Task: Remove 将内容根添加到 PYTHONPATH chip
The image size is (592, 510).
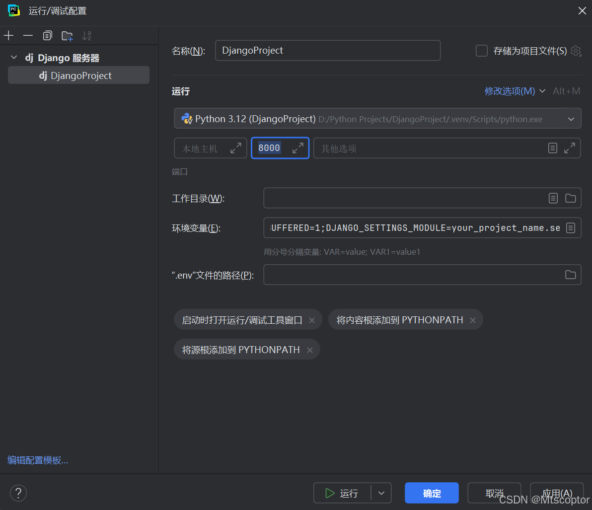Action: pos(473,320)
